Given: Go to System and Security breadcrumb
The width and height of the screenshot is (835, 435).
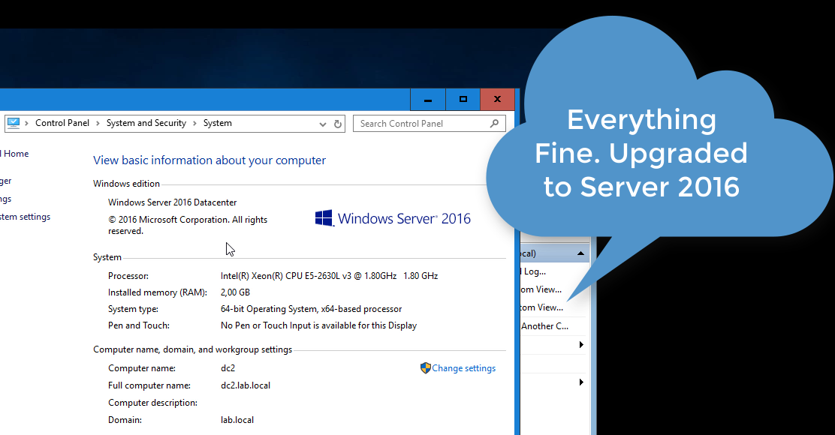Looking at the screenshot, I should [146, 123].
